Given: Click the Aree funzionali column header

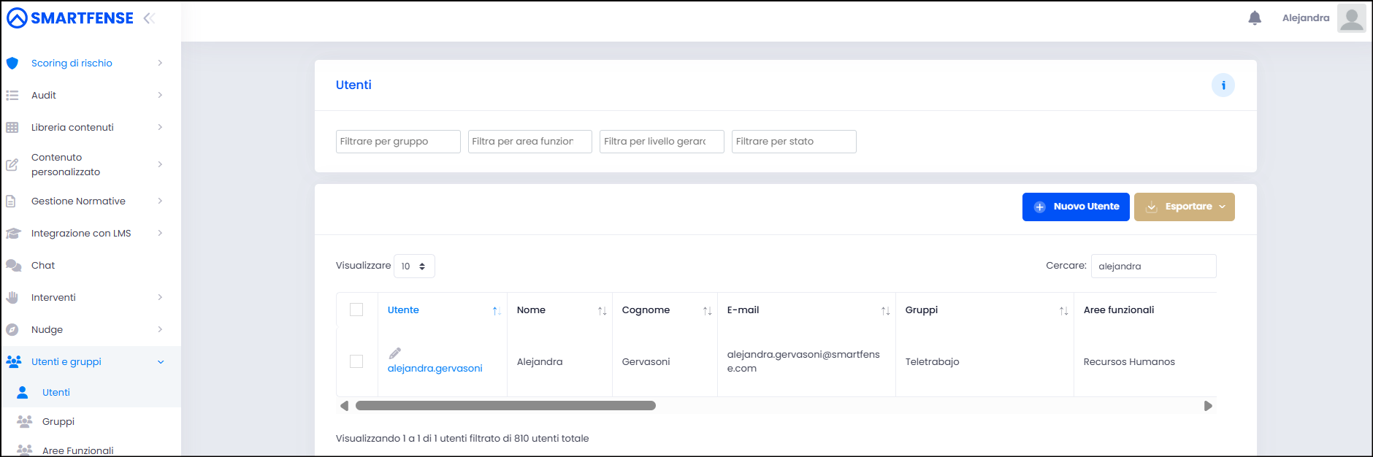Looking at the screenshot, I should [1119, 310].
